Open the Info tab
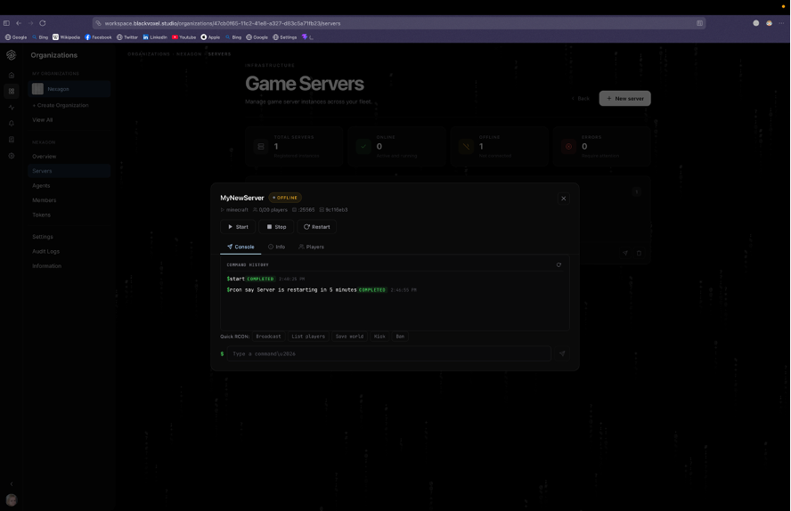The height and width of the screenshot is (511, 791). pyautogui.click(x=276, y=247)
